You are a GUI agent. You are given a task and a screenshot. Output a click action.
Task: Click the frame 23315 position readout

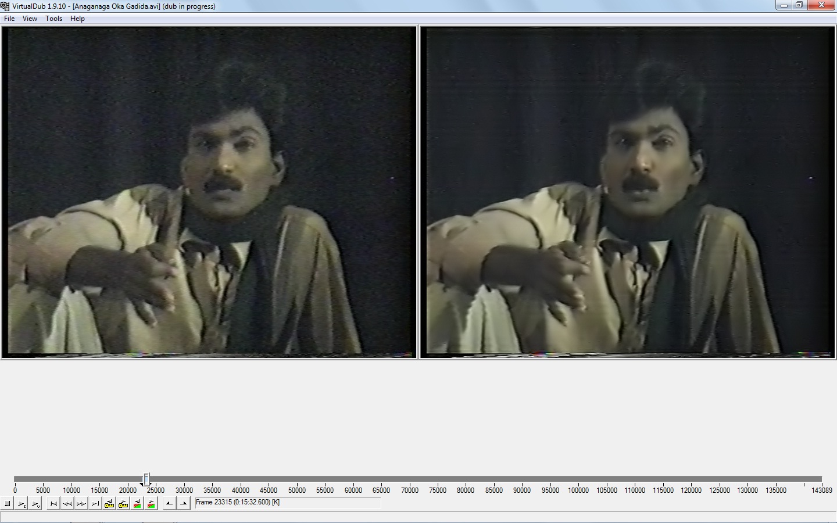(288, 503)
